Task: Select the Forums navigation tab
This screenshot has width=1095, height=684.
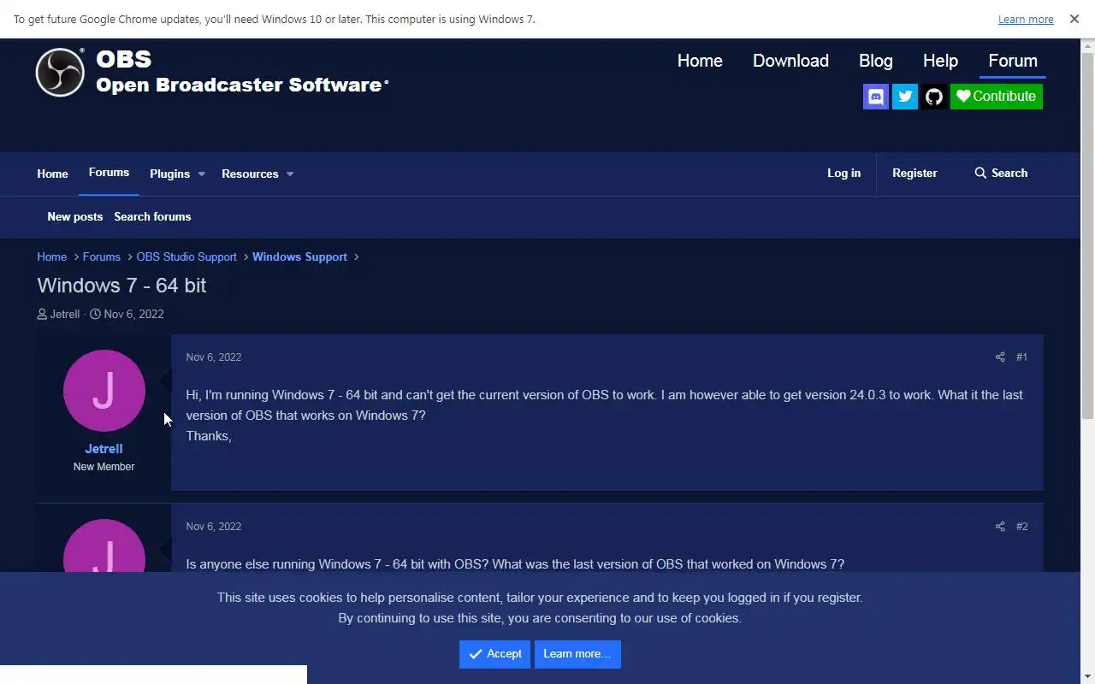Action: click(x=109, y=173)
